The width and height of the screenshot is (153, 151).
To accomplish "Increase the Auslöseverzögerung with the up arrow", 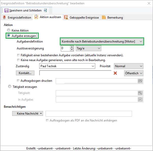I will pos(72,47).
